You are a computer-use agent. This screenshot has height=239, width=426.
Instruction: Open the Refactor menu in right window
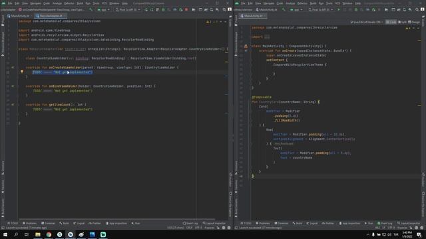302,3
